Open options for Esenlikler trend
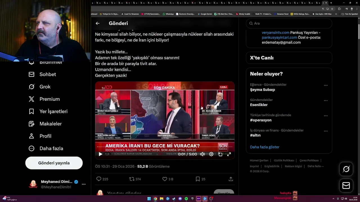360x202 pixels. pos(326,100)
